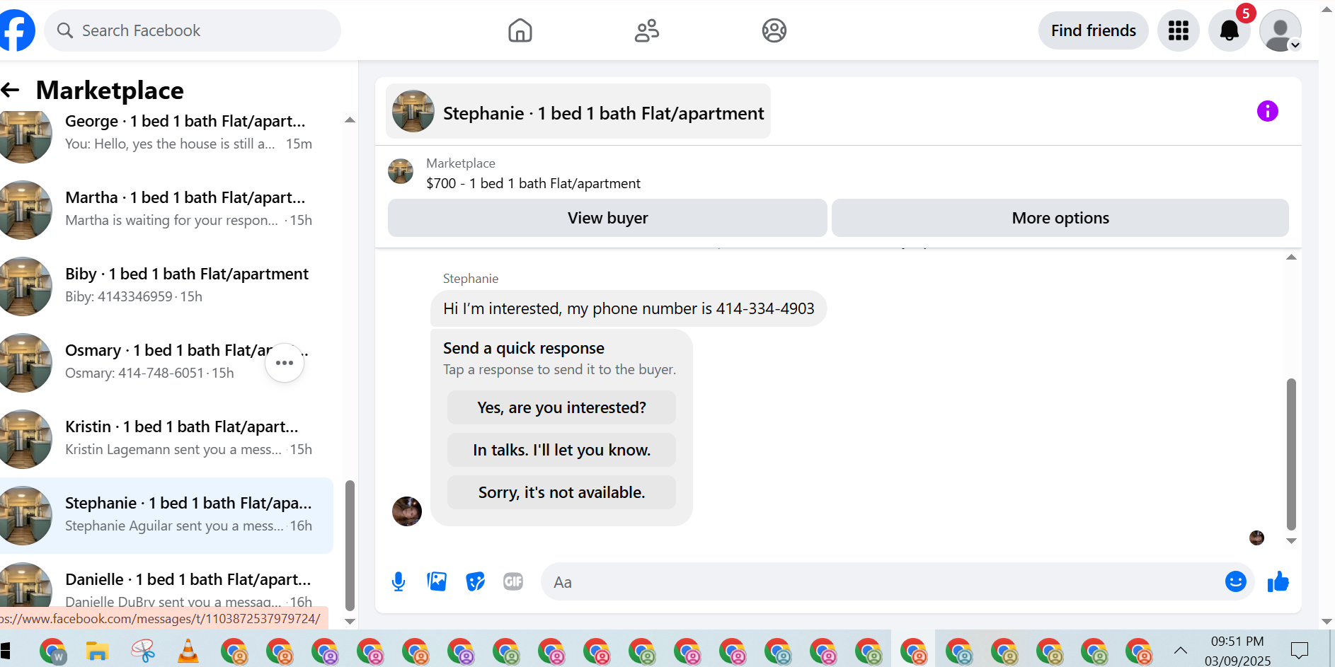Viewport: 1335px width, 667px height.
Task: Record a voice clip with the microphone icon
Action: (x=399, y=581)
